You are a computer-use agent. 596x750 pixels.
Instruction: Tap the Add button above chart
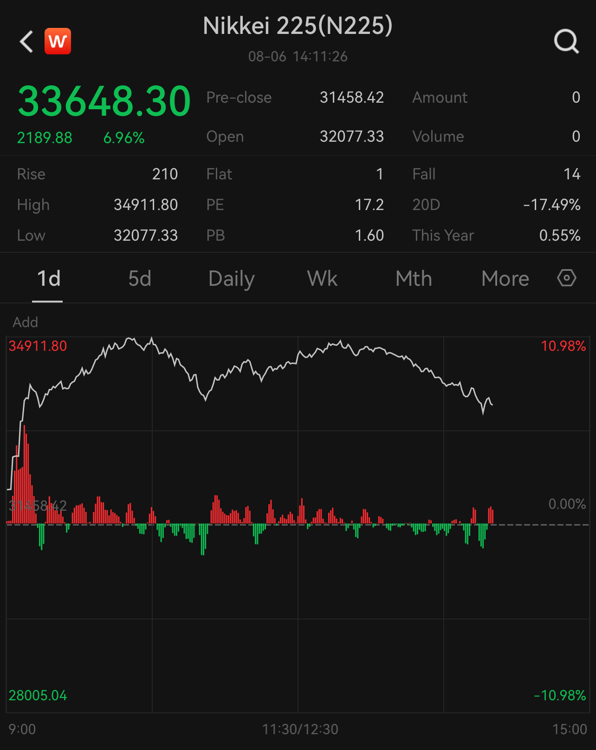26,322
